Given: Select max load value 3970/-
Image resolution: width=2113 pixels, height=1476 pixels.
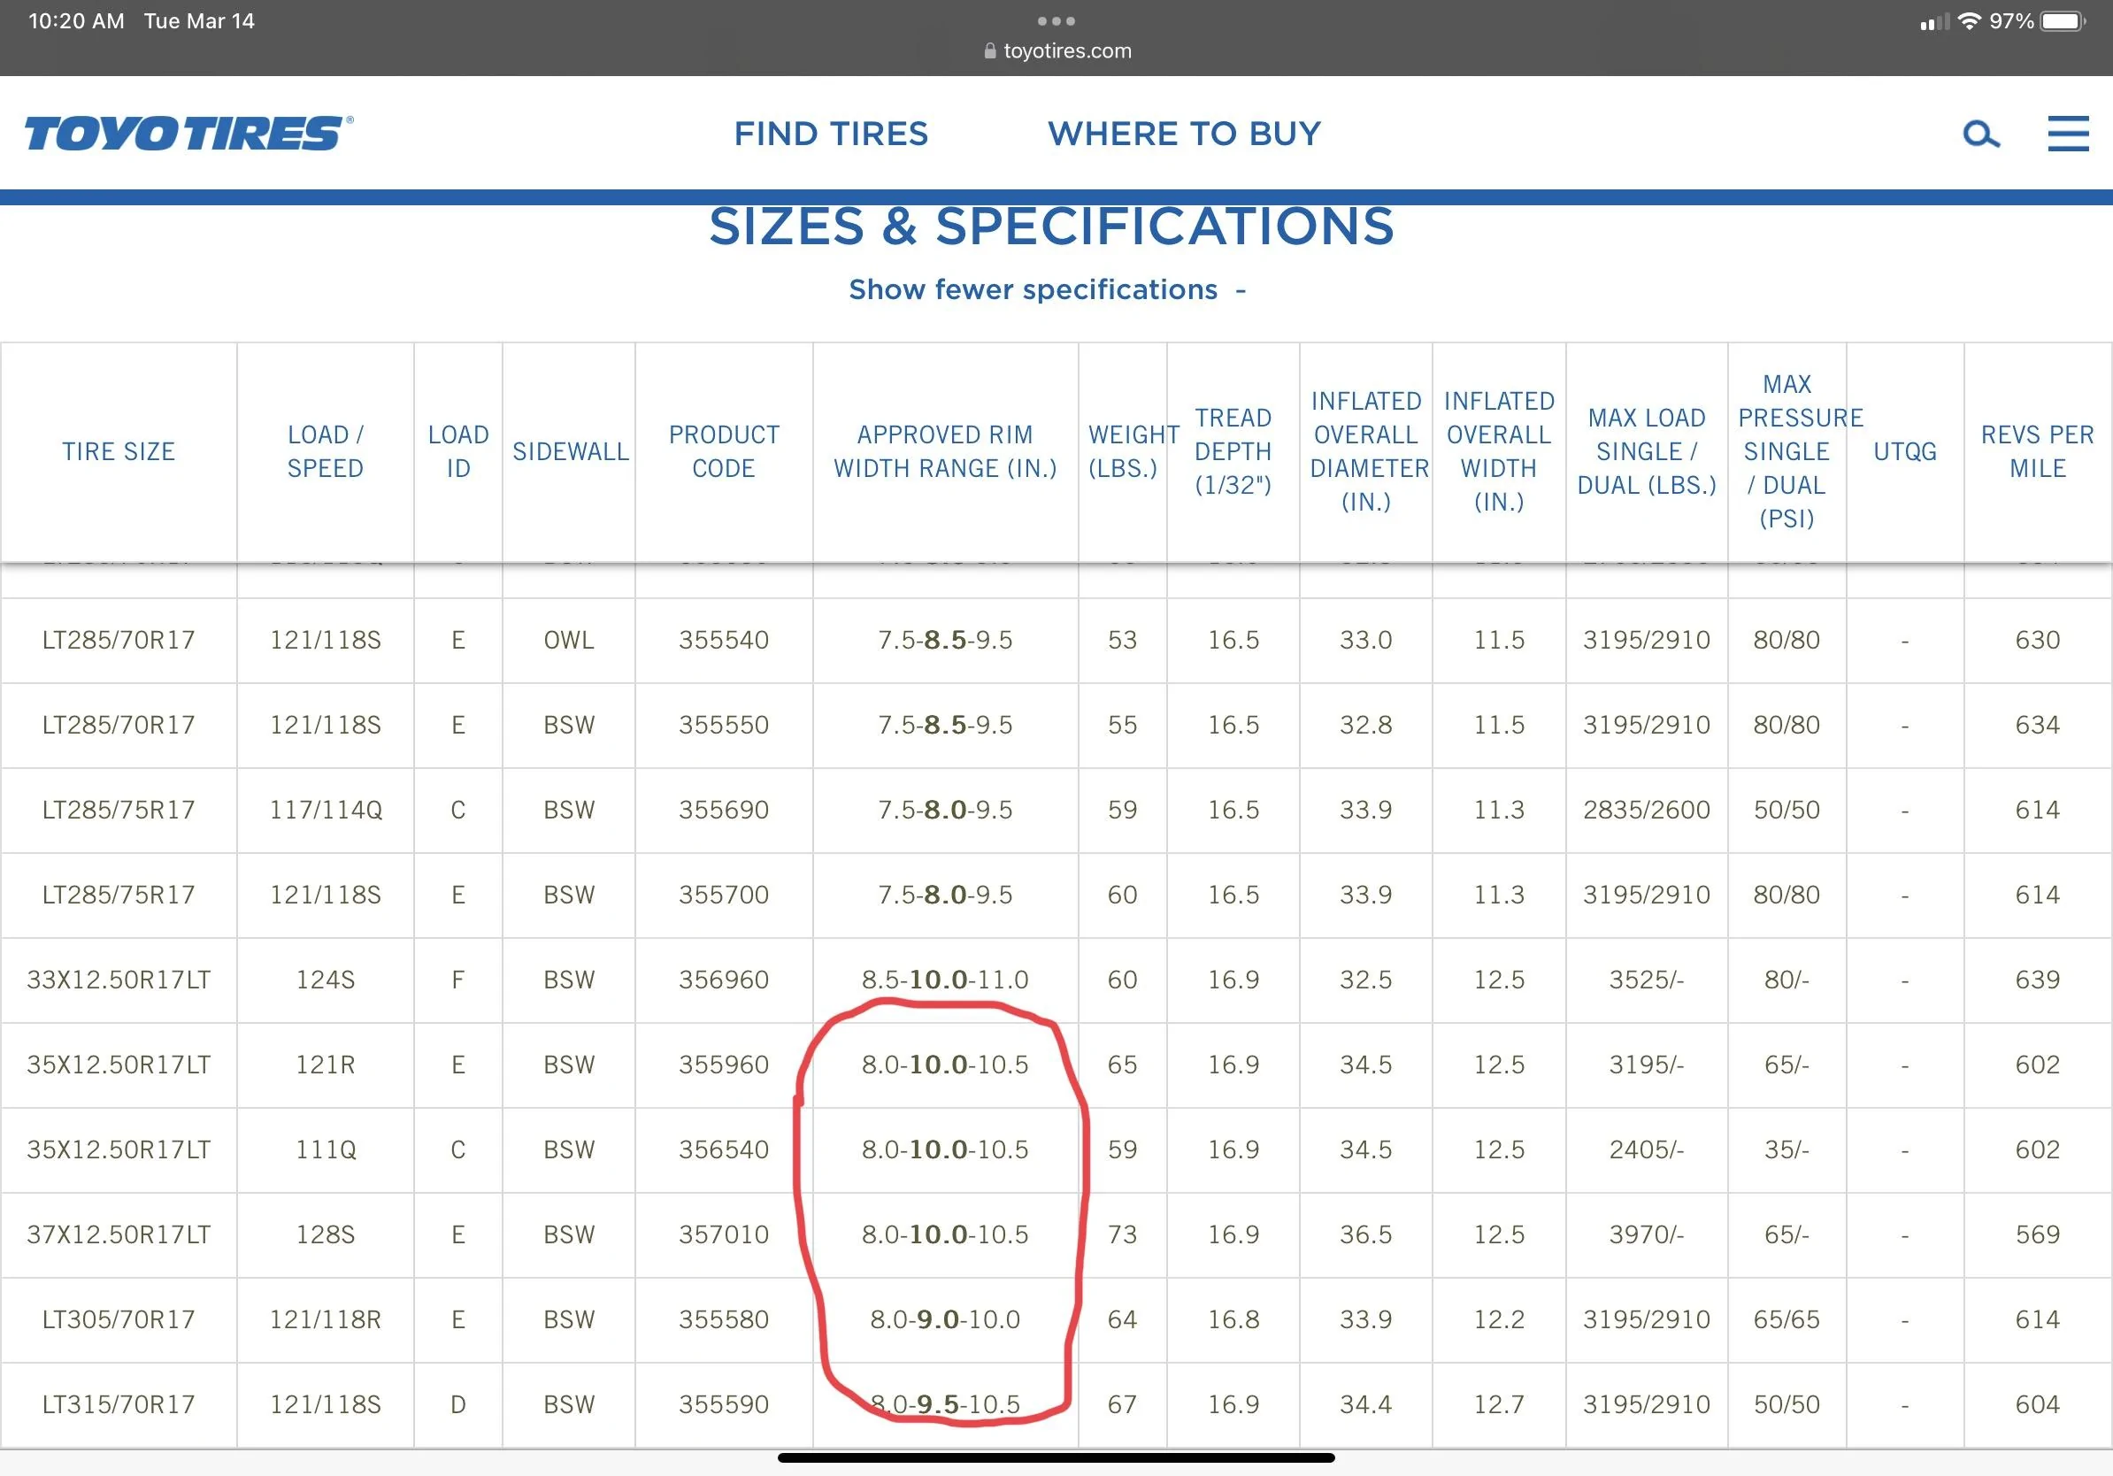Looking at the screenshot, I should (x=1647, y=1235).
